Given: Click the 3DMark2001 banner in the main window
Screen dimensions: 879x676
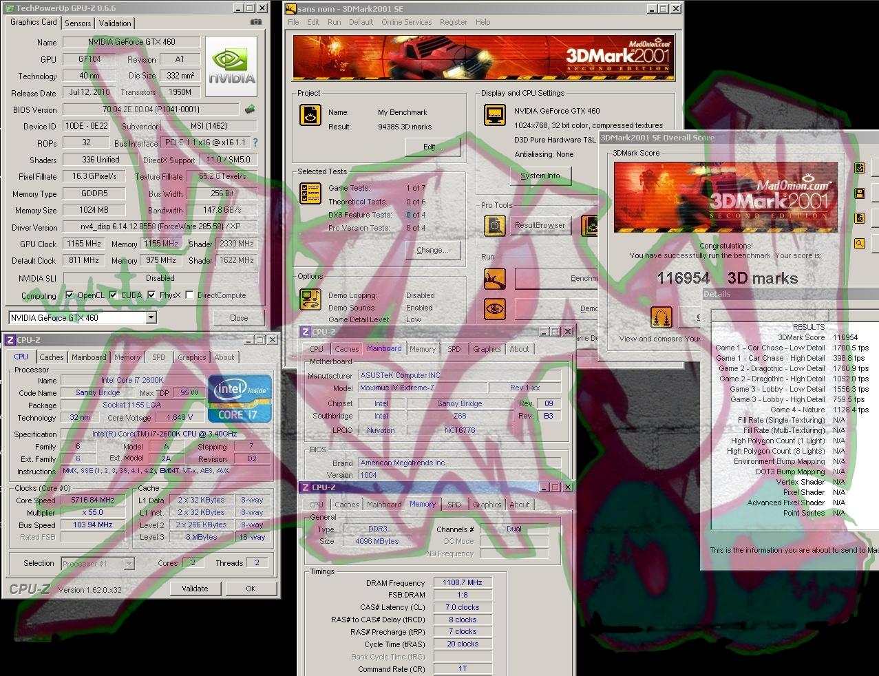Looking at the screenshot, I should click(483, 57).
